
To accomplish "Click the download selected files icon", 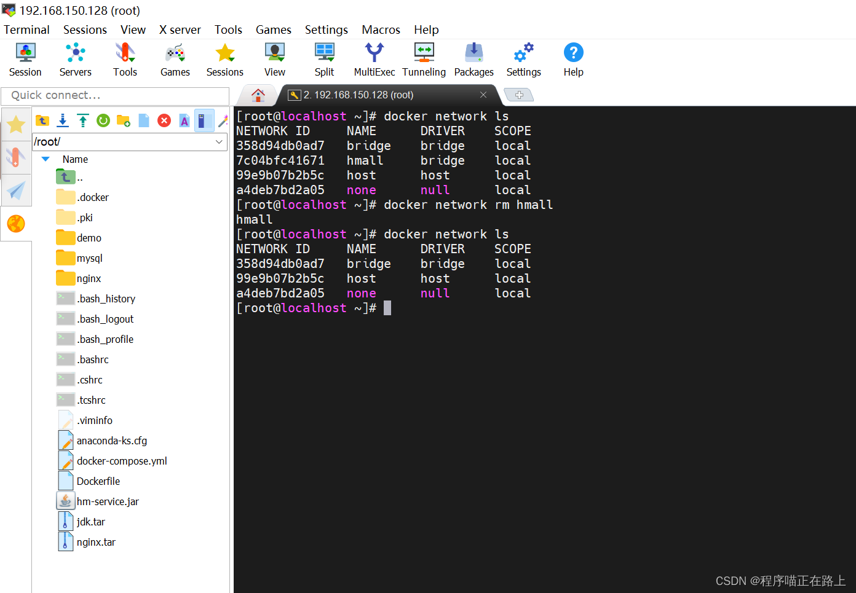I will click(63, 120).
